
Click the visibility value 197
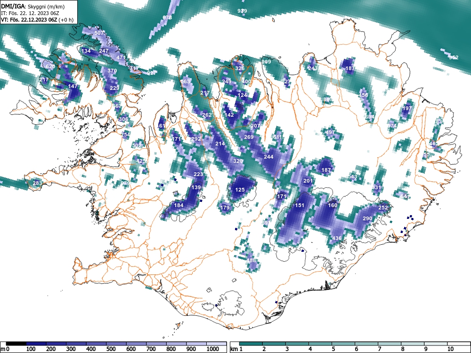[x=407, y=108]
